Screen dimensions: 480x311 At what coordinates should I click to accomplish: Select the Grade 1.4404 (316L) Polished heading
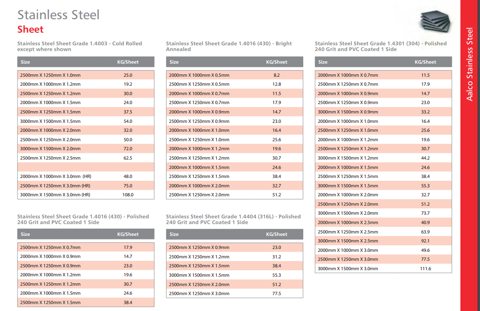pos(233,219)
